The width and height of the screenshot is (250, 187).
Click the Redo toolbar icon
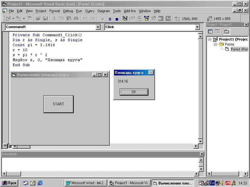[92, 19]
